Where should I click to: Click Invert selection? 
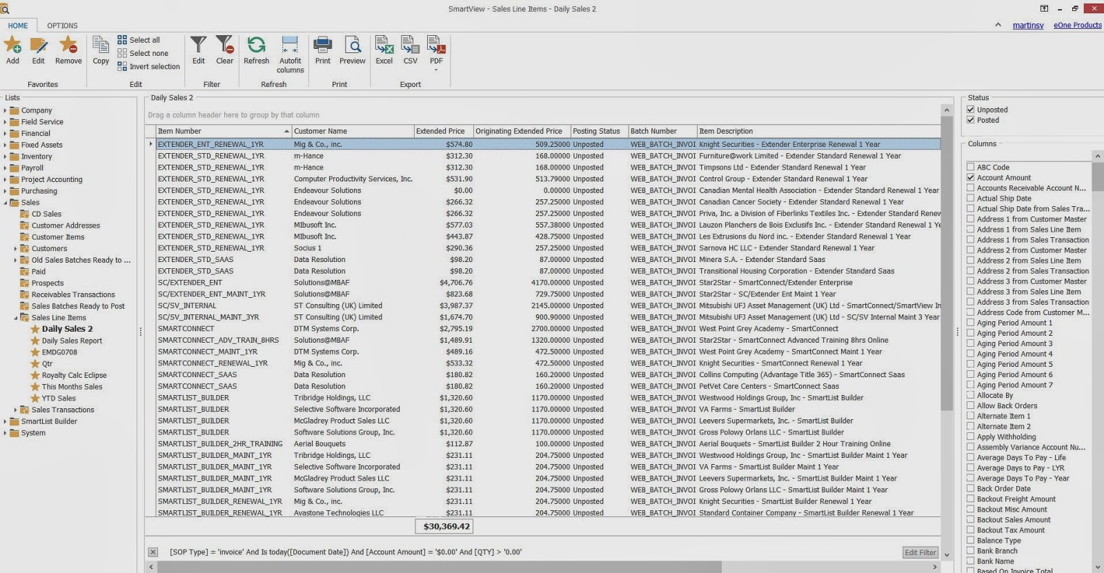tap(148, 66)
